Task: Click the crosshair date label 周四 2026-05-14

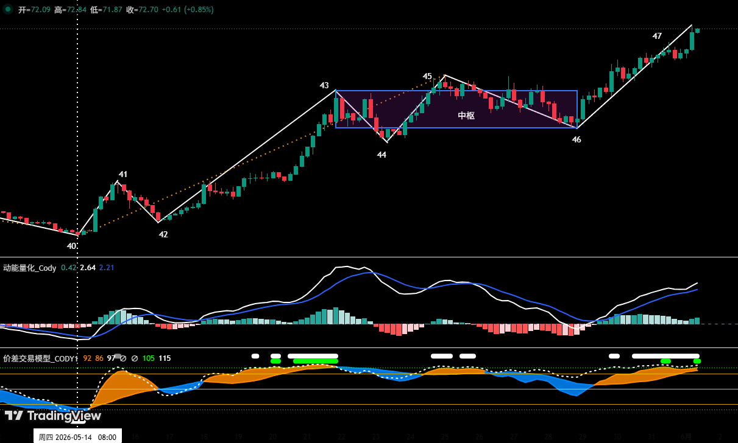Action: [x=77, y=436]
